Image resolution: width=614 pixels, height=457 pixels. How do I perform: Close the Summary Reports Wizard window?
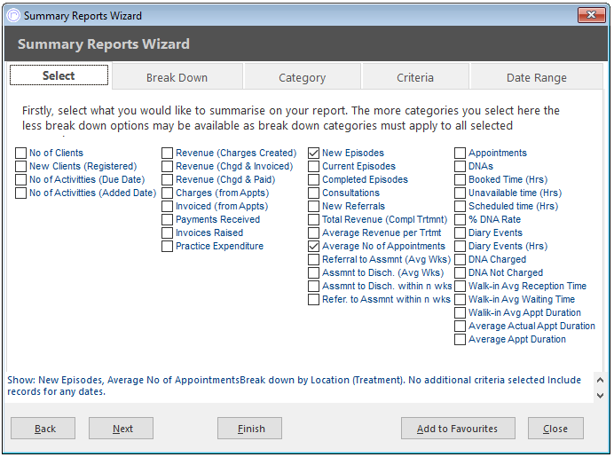591,15
